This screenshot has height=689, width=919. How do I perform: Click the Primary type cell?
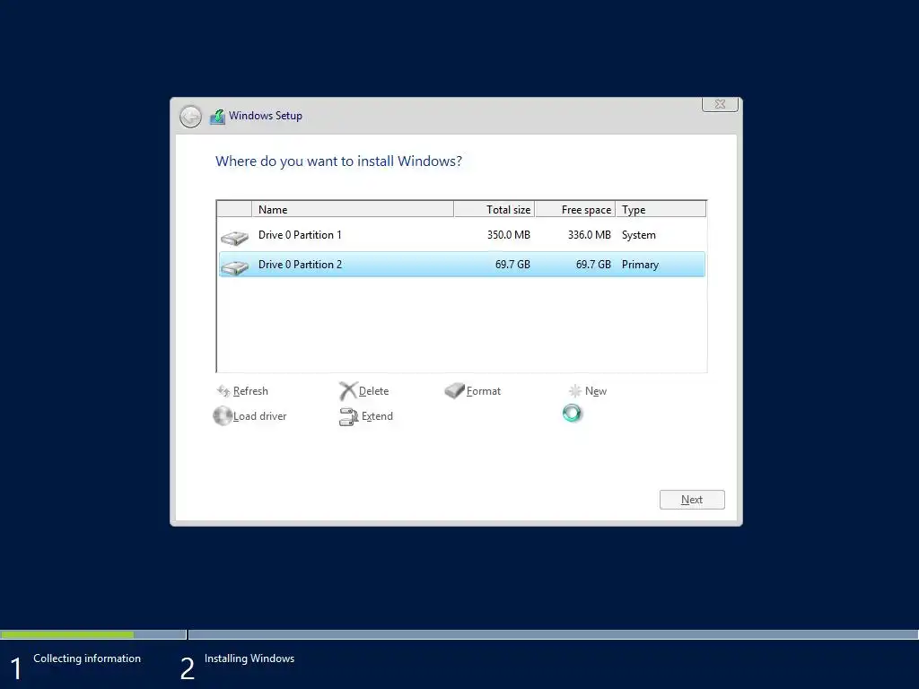click(x=640, y=265)
